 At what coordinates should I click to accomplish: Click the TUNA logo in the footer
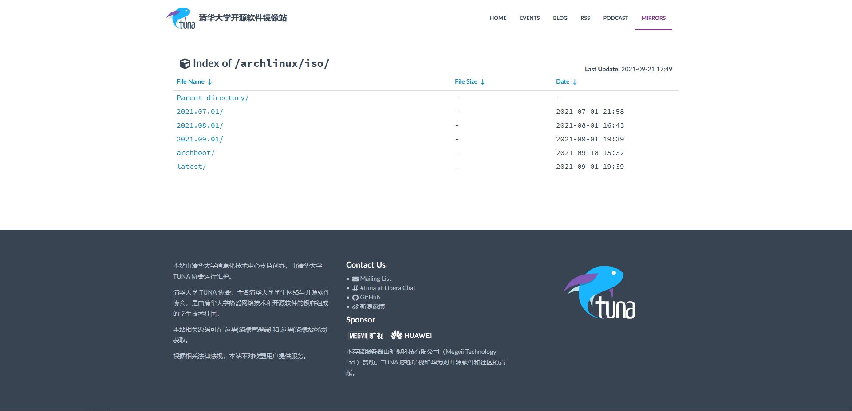click(x=599, y=292)
